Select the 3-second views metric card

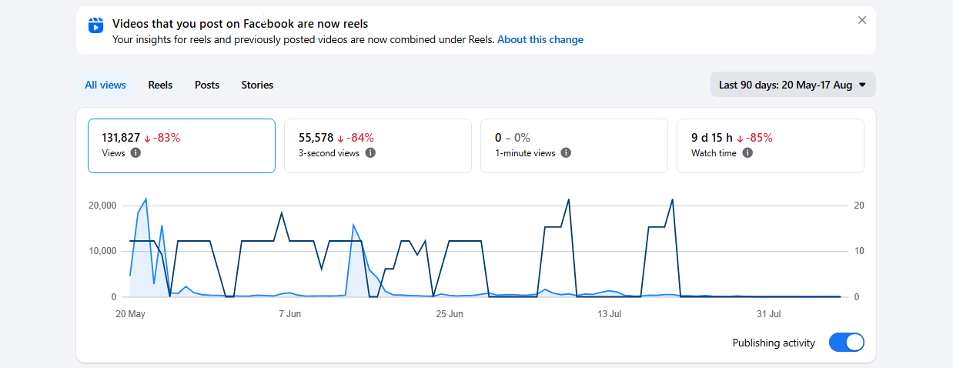(378, 146)
